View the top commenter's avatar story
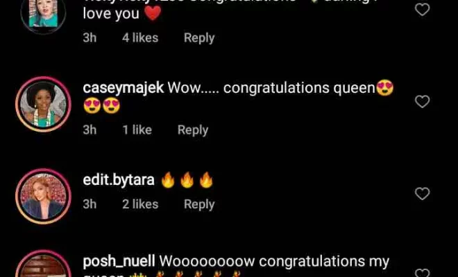 click(43, 13)
